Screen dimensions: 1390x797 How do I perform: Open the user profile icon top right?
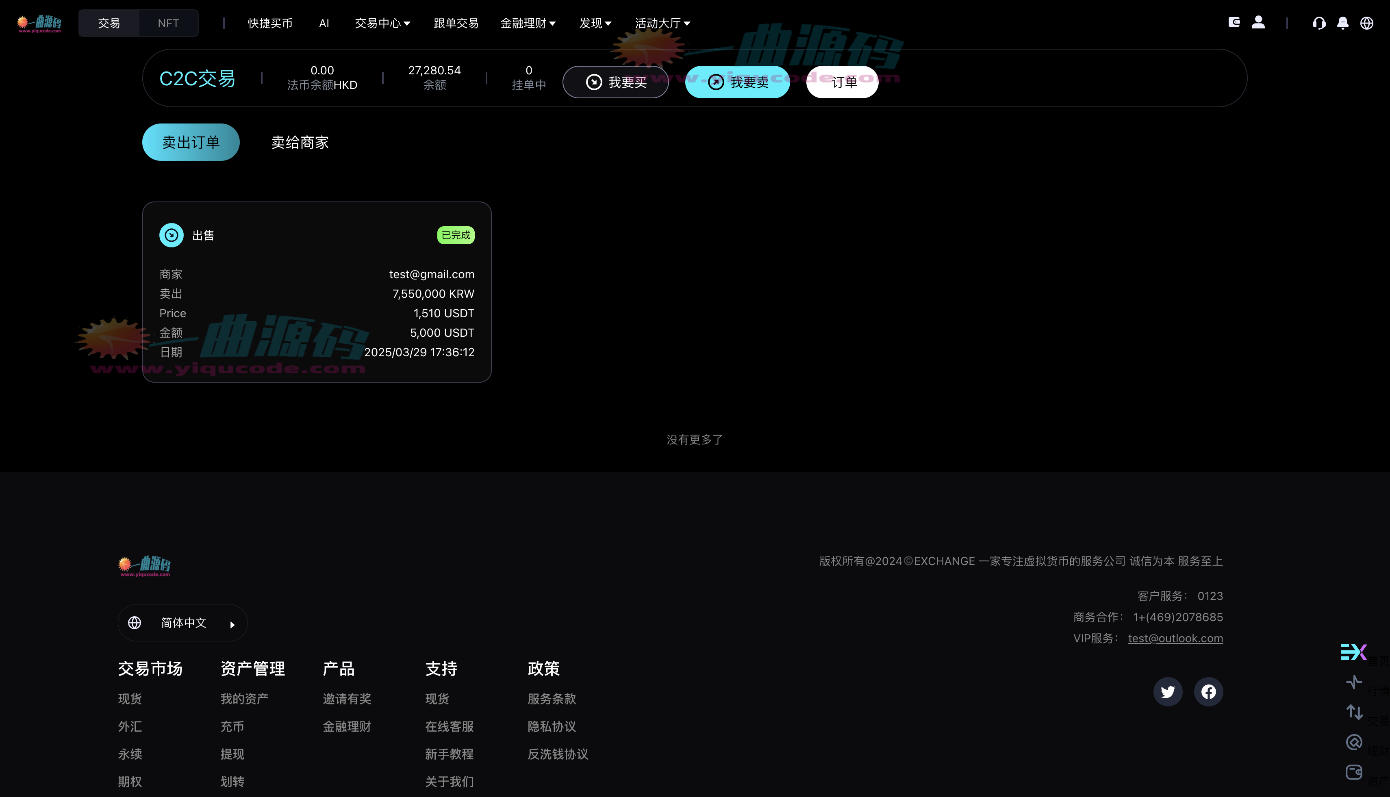(x=1258, y=23)
